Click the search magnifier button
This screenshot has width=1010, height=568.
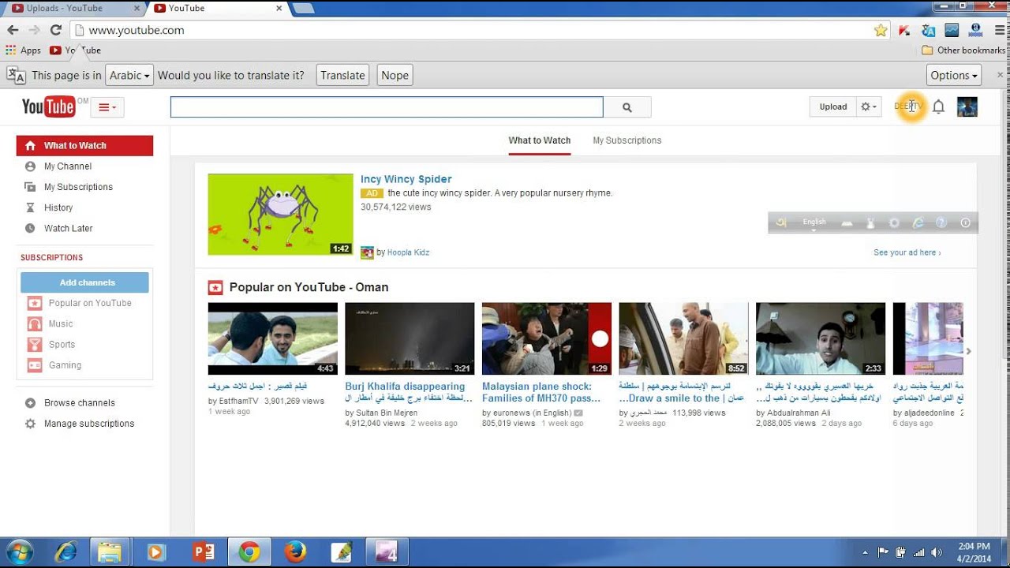click(x=627, y=107)
